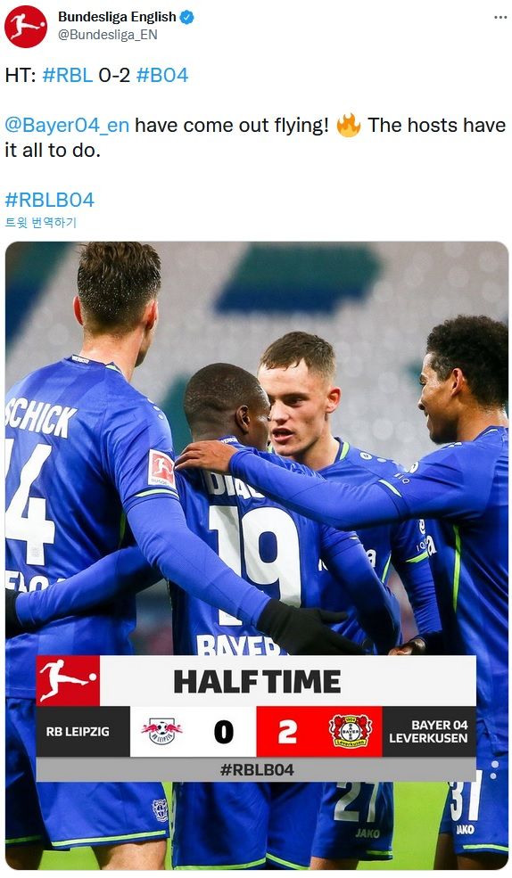Open the #RBL hashtag
The image size is (512, 878).
click(68, 75)
